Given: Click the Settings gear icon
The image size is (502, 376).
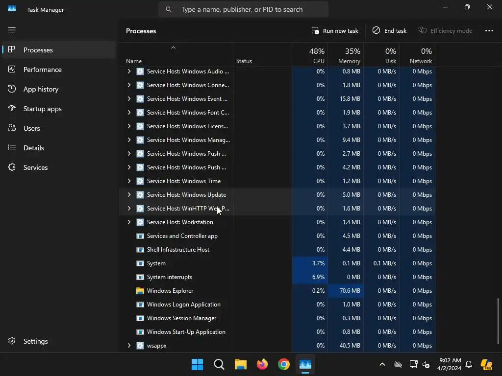Looking at the screenshot, I should pyautogui.click(x=12, y=341).
